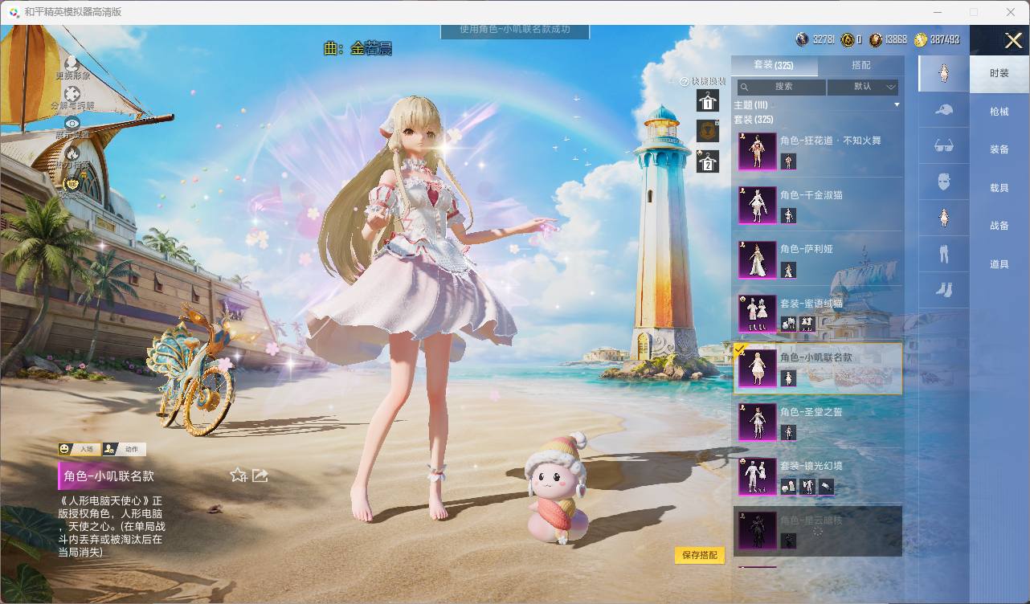Select the face mask category icon

point(944,182)
